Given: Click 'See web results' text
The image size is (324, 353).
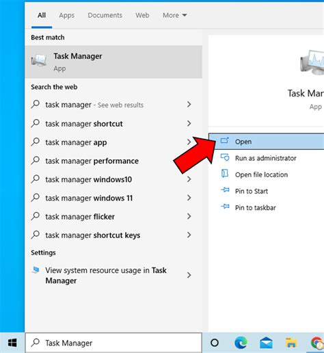Looking at the screenshot, I should tap(120, 105).
